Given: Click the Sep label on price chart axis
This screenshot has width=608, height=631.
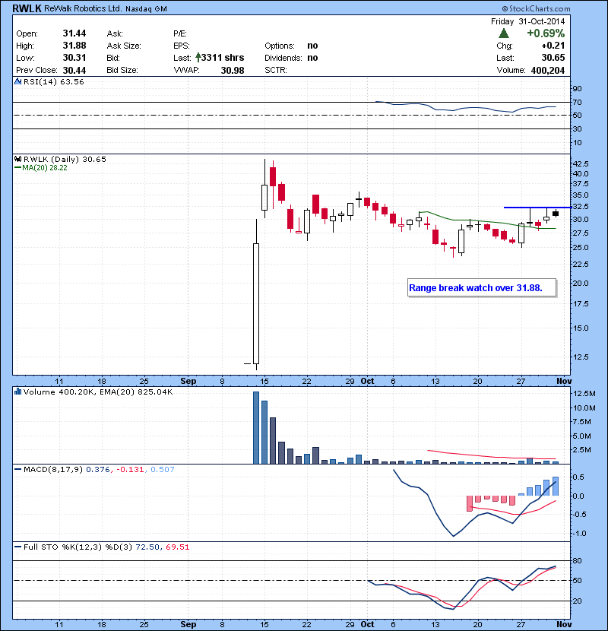Looking at the screenshot, I should (188, 381).
